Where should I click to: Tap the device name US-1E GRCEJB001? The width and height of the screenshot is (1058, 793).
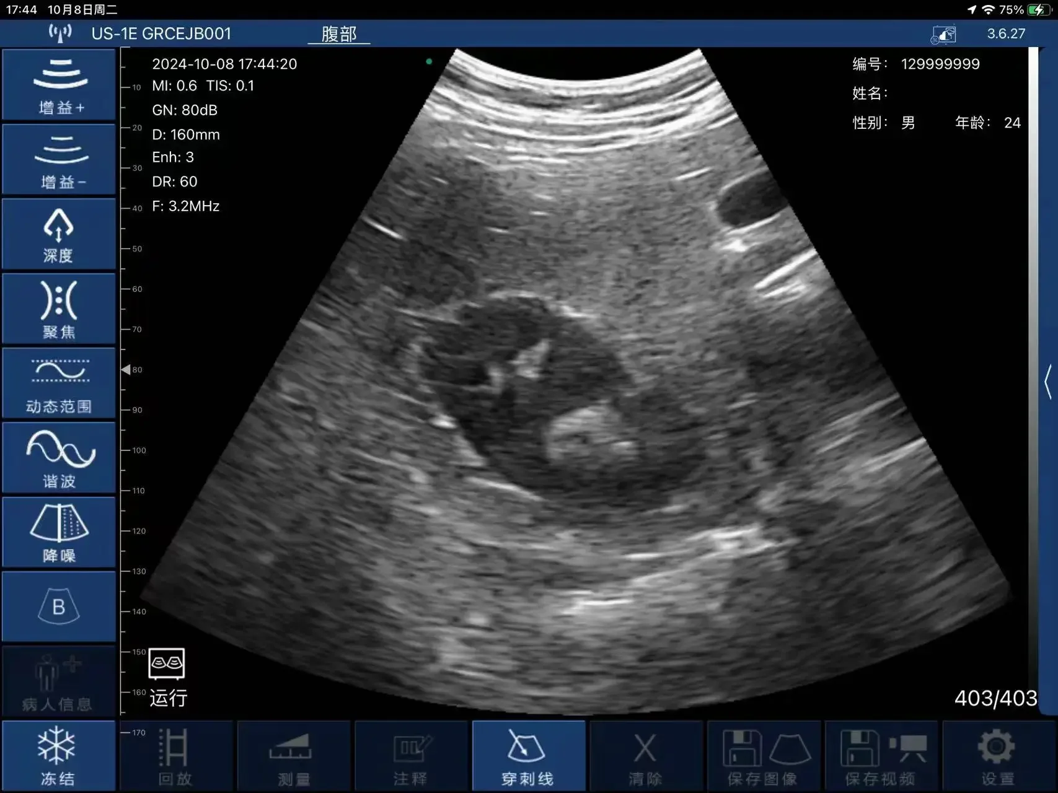tap(161, 33)
